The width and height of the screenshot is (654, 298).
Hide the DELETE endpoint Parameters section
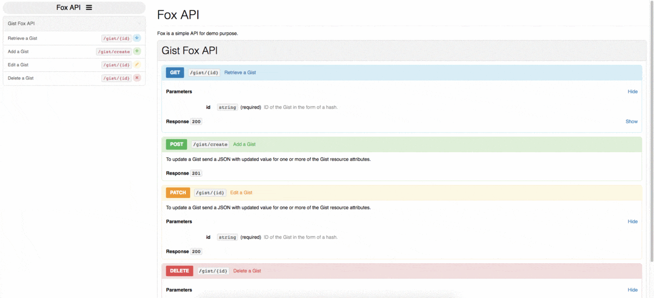tap(632, 290)
